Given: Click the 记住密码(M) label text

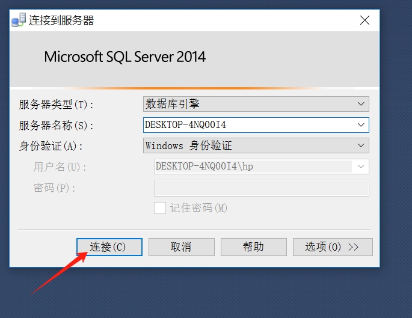Looking at the screenshot, I should (198, 208).
